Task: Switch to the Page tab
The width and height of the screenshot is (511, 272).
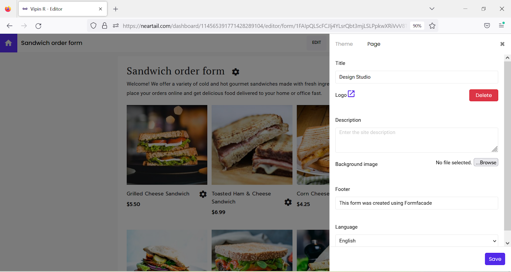Action: coord(373,44)
